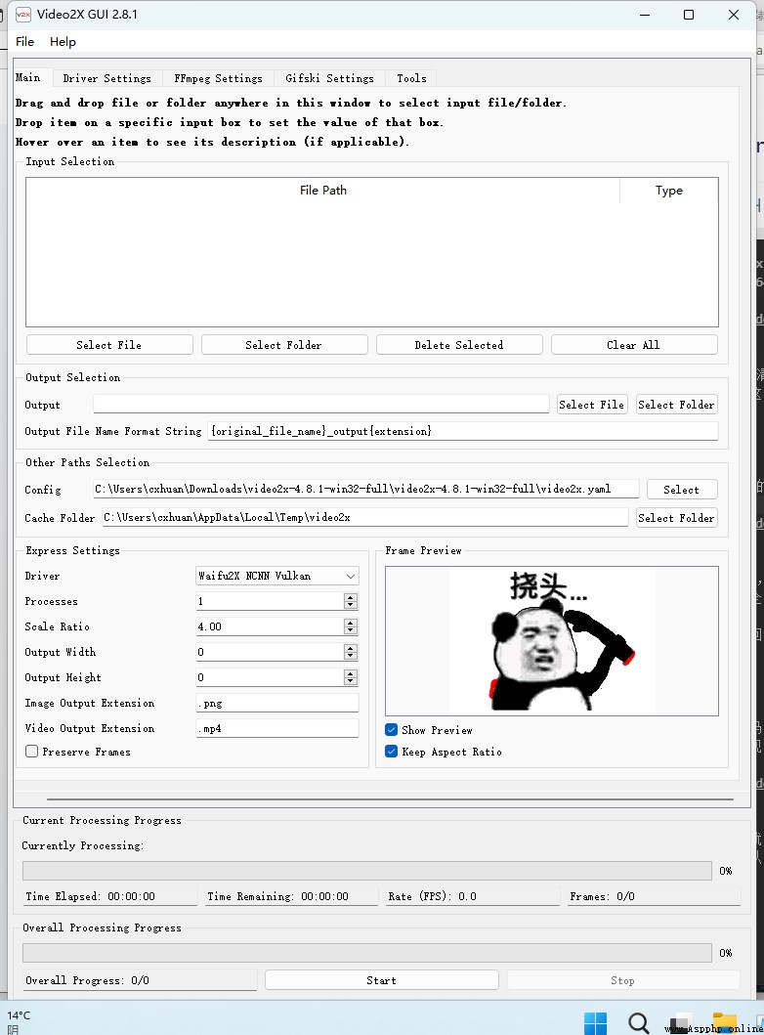Click Video Output Extension field .mp4
Image resolution: width=764 pixels, height=1035 pixels.
pyautogui.click(x=277, y=728)
